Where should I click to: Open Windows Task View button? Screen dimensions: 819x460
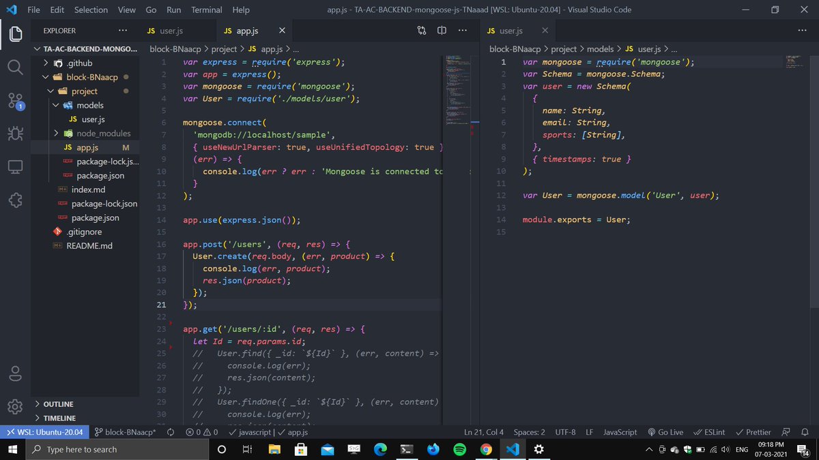248,450
